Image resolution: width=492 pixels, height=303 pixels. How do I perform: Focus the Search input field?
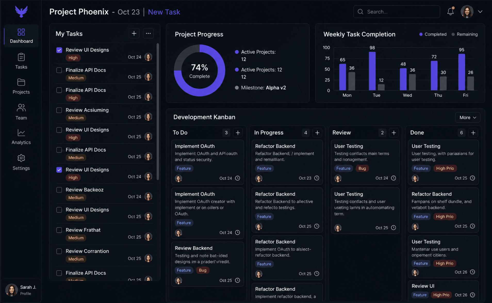click(x=397, y=12)
